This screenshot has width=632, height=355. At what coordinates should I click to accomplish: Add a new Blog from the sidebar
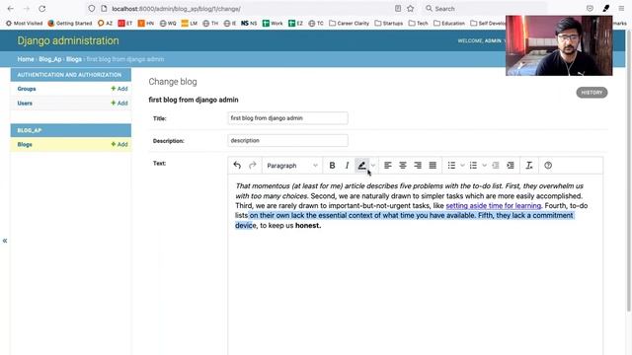[x=119, y=145]
